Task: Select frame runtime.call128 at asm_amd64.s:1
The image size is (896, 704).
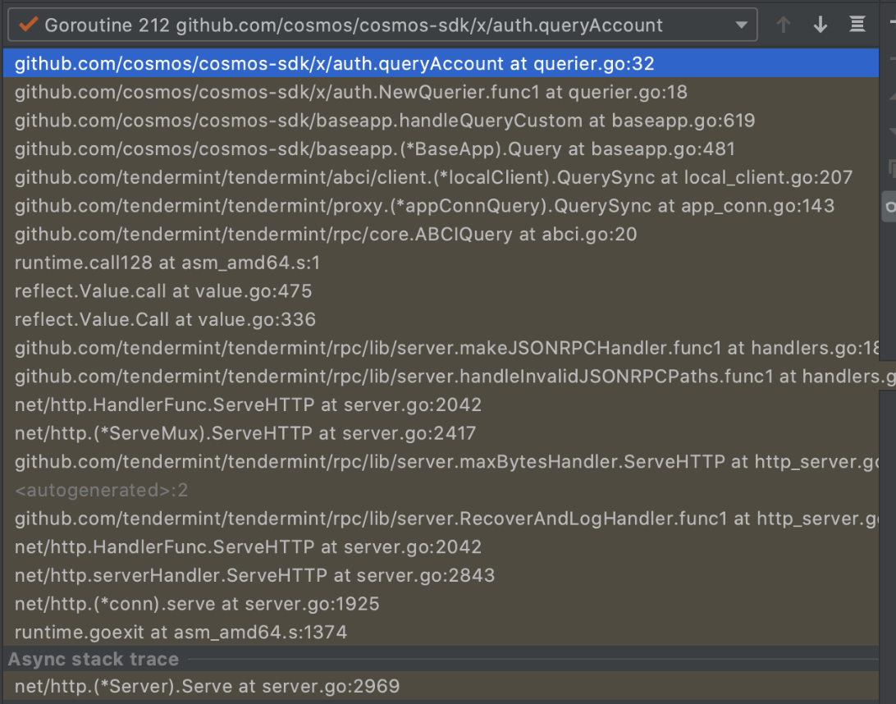Action: (x=441, y=263)
